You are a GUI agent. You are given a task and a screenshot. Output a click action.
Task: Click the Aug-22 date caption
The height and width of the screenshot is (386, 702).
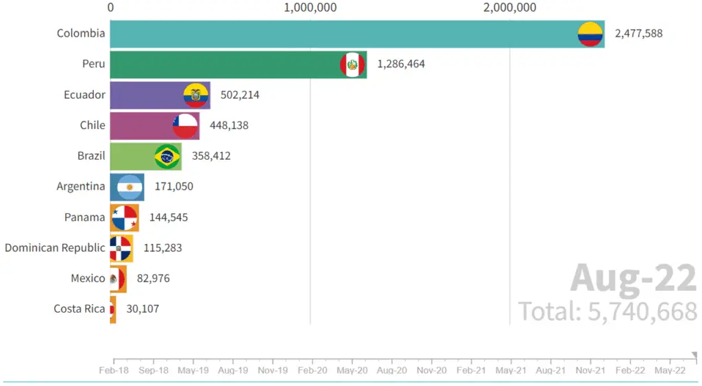[x=633, y=278]
